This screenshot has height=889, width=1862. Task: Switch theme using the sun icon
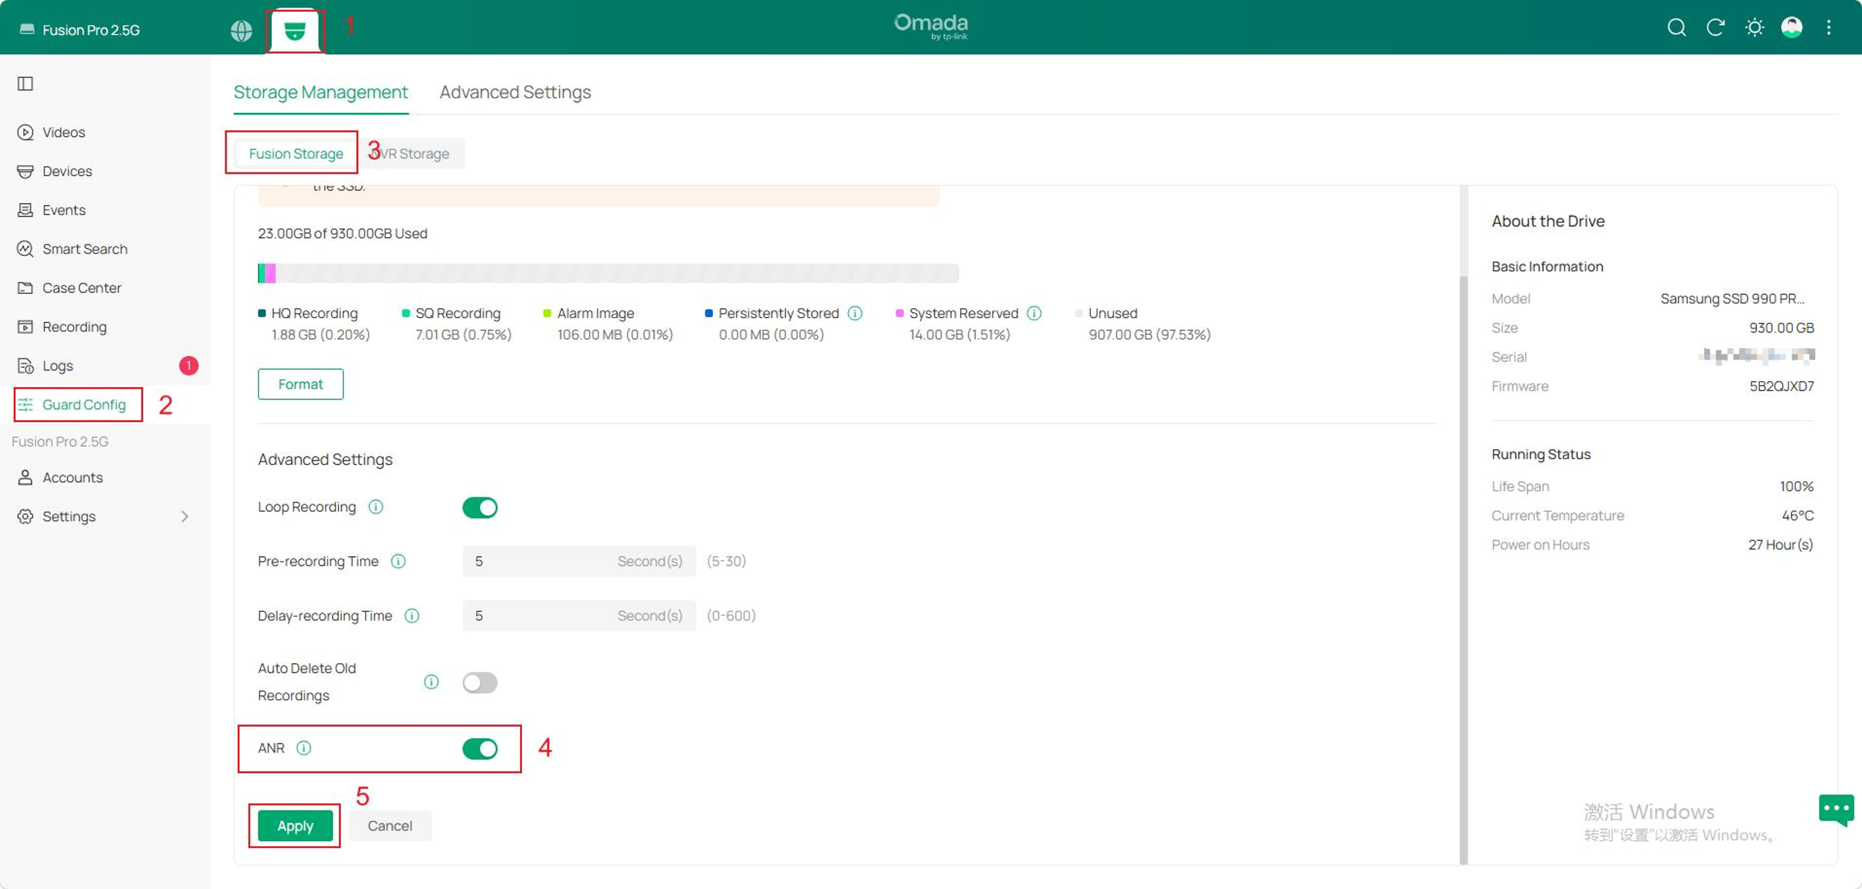[x=1754, y=27]
